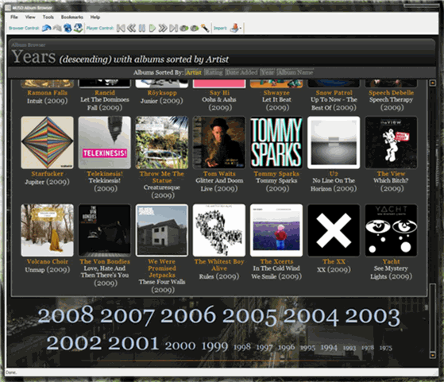Click the Snow Patrol artist link
This screenshot has height=382, width=444.
[x=334, y=93]
